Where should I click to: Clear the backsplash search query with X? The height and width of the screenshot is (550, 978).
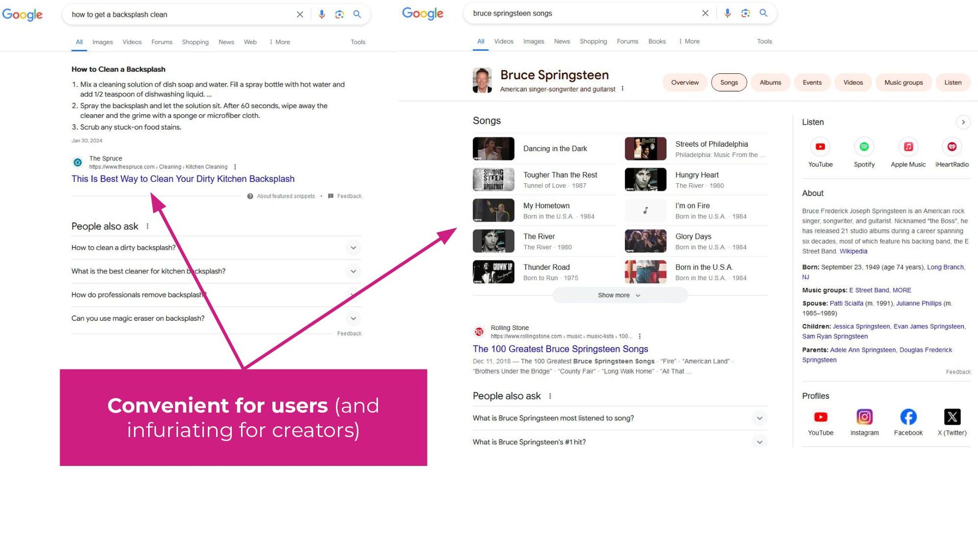tap(300, 14)
